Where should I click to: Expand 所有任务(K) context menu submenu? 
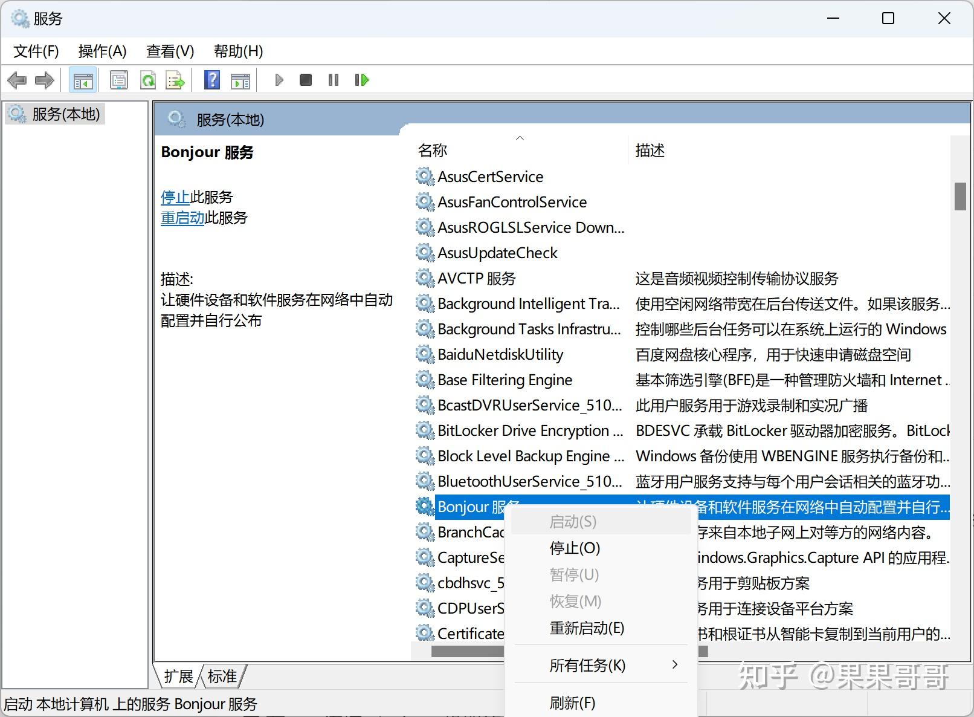pos(586,664)
